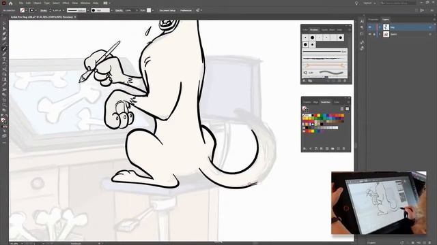This screenshot has width=437, height=245.
Task: Click the Dog layer target circle
Action: 430,27
